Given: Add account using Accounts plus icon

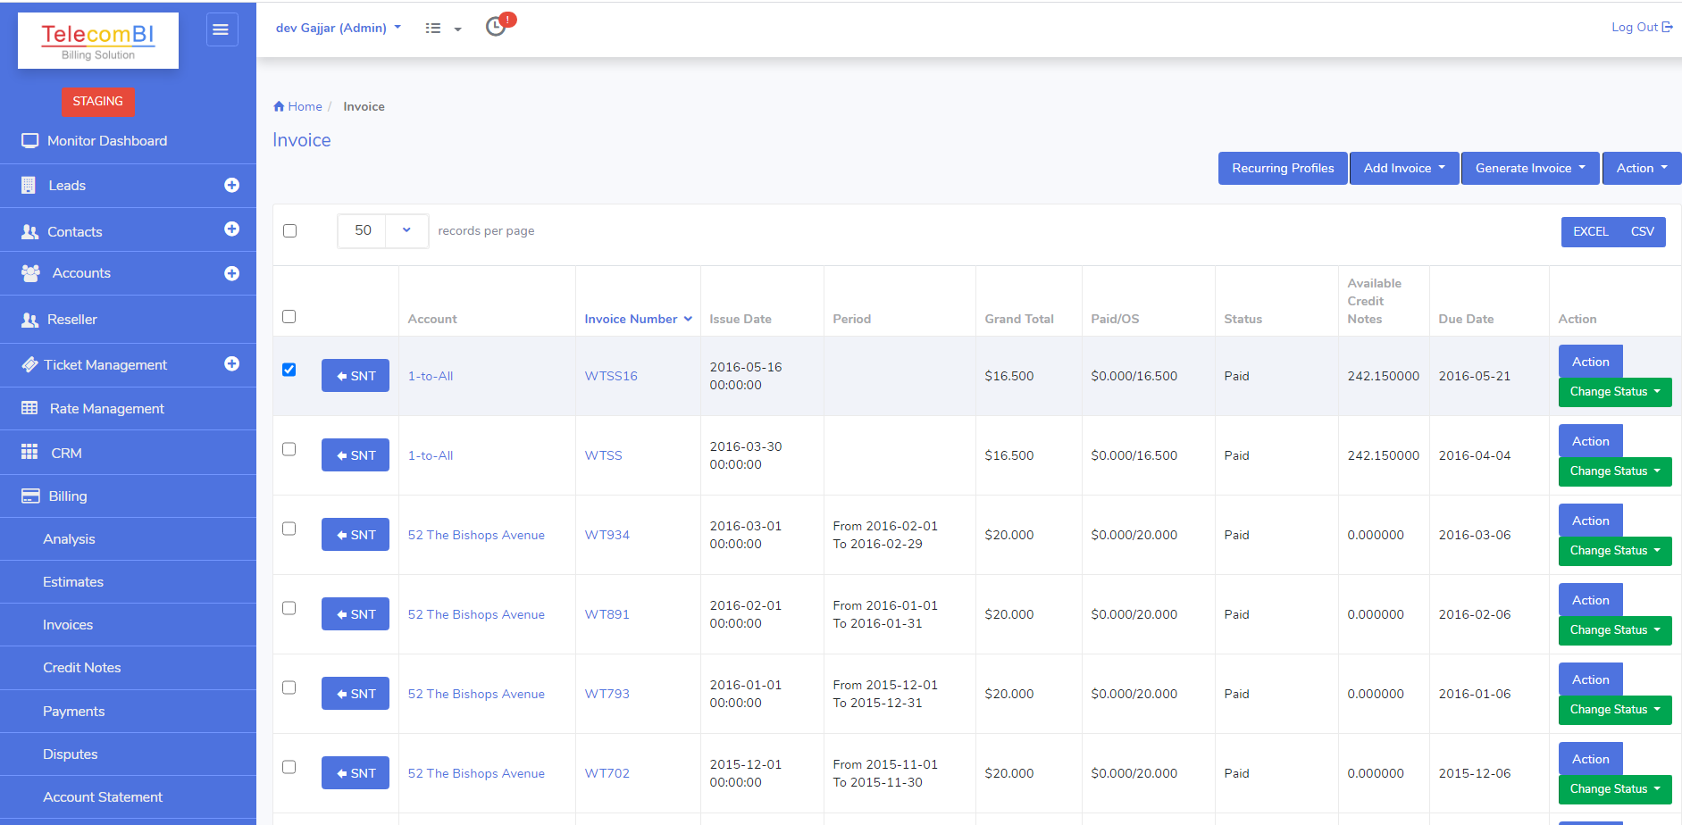Looking at the screenshot, I should coord(231,273).
